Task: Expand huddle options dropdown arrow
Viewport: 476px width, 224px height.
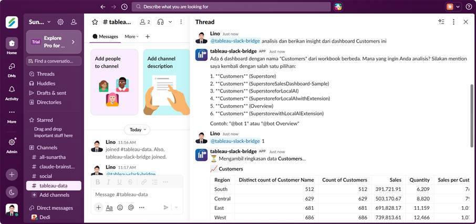Action: [x=170, y=22]
